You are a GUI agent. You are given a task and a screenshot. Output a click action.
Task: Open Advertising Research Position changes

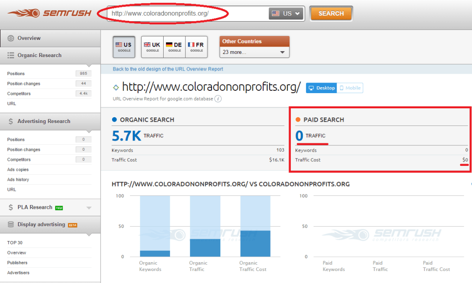click(24, 150)
